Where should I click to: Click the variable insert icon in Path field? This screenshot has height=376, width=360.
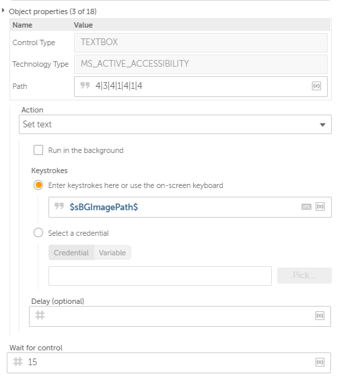coord(316,86)
